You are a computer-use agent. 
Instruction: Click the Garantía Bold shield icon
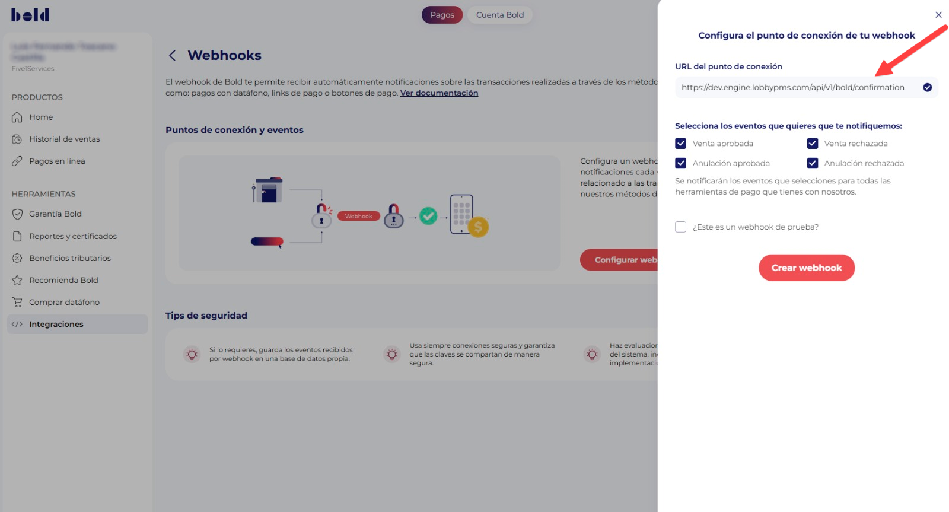tap(17, 214)
